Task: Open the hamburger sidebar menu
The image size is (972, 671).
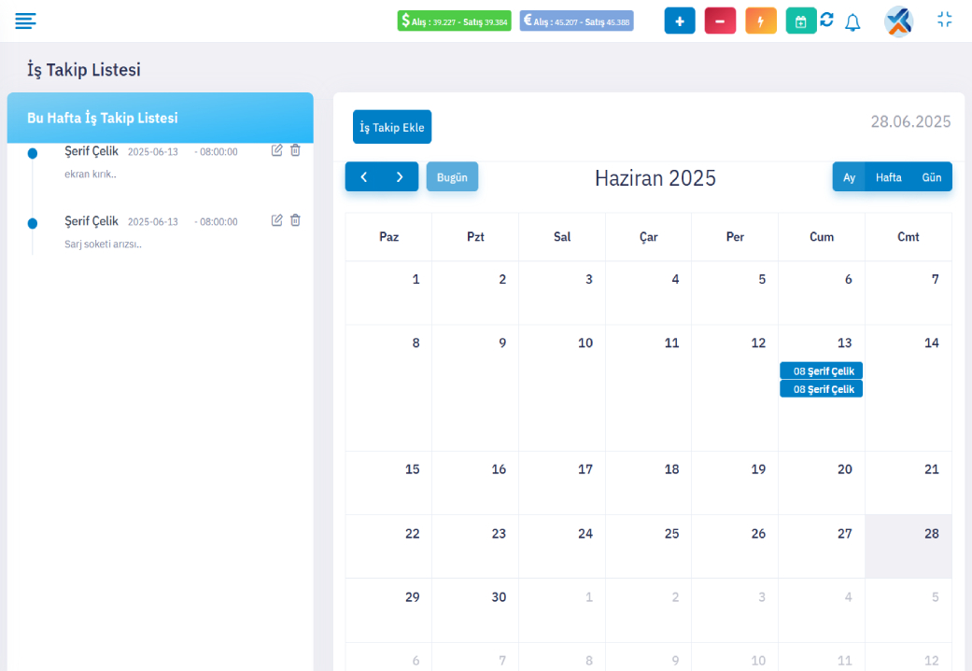Action: click(x=25, y=21)
